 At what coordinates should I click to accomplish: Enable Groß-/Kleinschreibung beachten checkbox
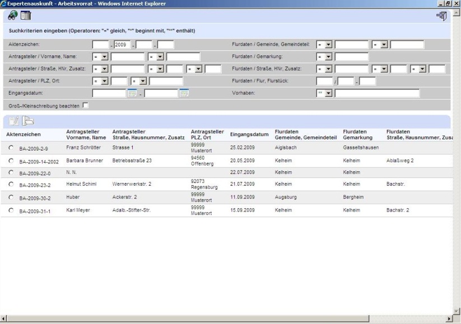[x=86, y=105]
